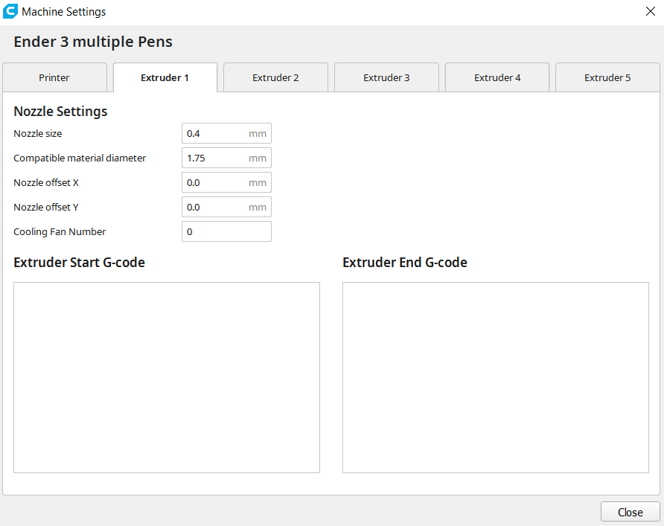Switch to the Printer tab
This screenshot has width=664, height=526.
54,77
